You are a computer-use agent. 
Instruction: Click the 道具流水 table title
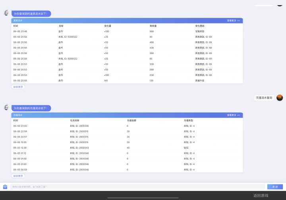[18, 21]
